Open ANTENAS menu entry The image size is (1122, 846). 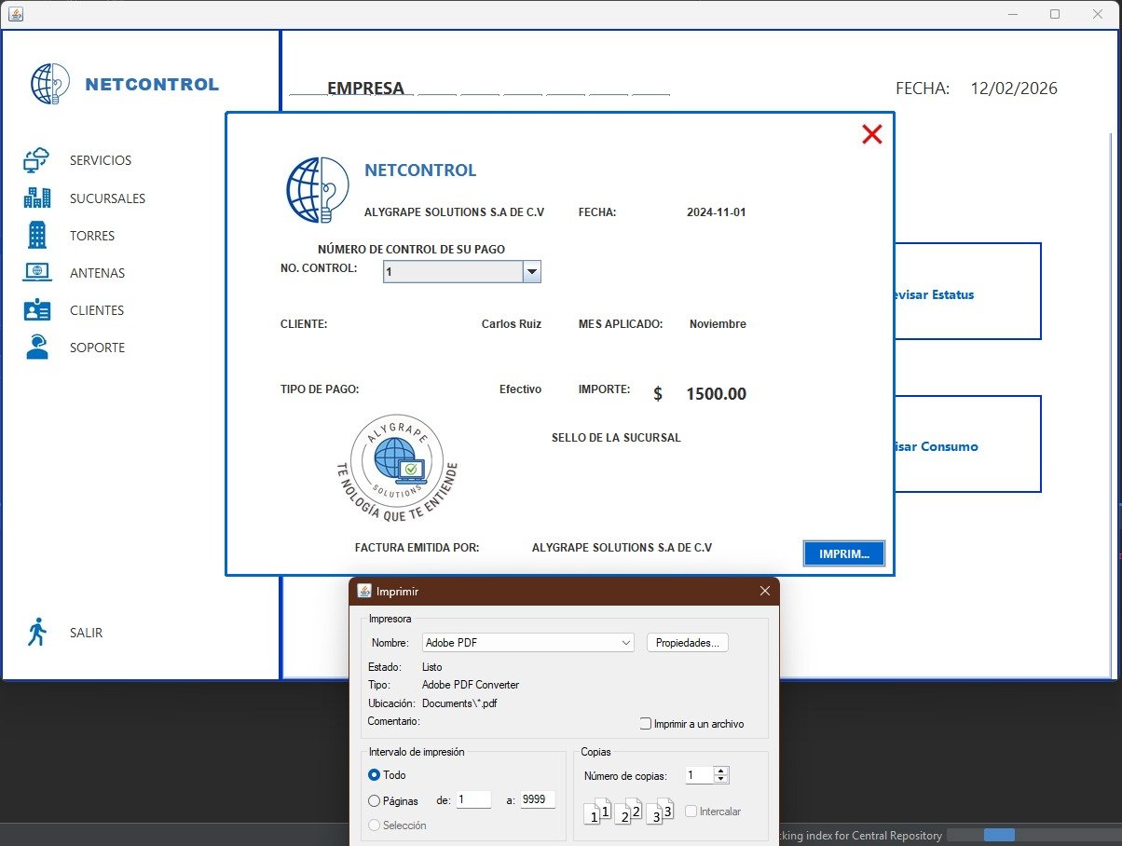click(97, 273)
